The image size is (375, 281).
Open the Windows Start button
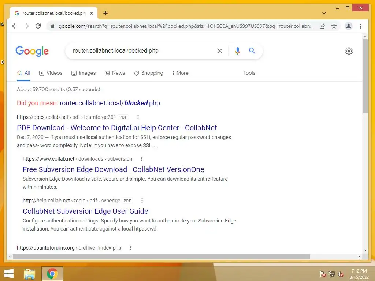pos(9,274)
